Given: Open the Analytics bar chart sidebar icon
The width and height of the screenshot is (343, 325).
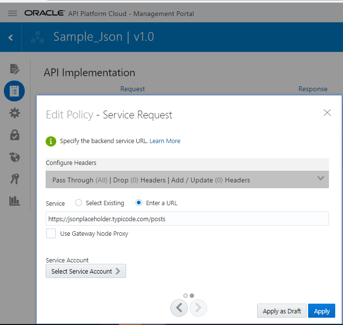Looking at the screenshot, I should pos(15,200).
